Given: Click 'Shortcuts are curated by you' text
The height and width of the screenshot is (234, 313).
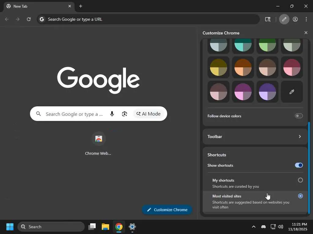Looking at the screenshot, I should [236, 186].
